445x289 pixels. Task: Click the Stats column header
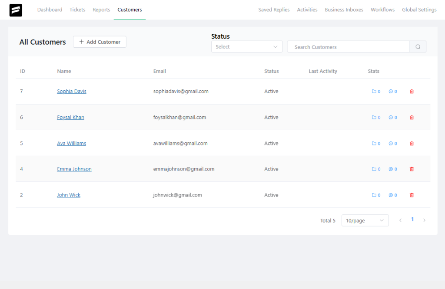(373, 71)
